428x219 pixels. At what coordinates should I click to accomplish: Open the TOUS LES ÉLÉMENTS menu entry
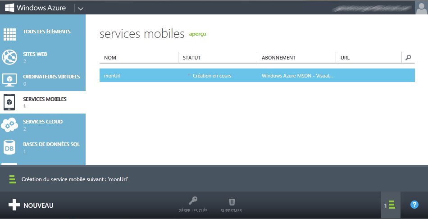point(47,32)
